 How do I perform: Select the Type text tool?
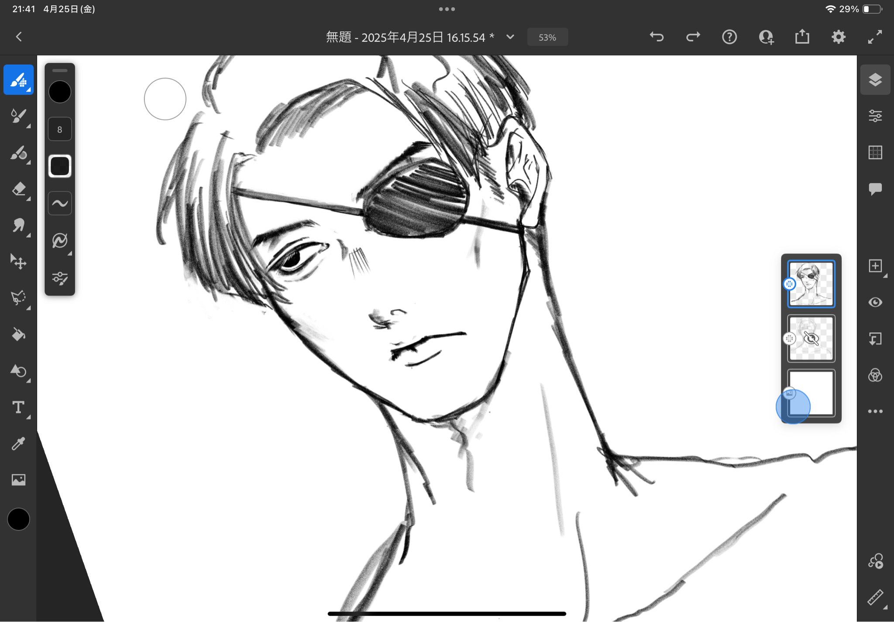(18, 407)
